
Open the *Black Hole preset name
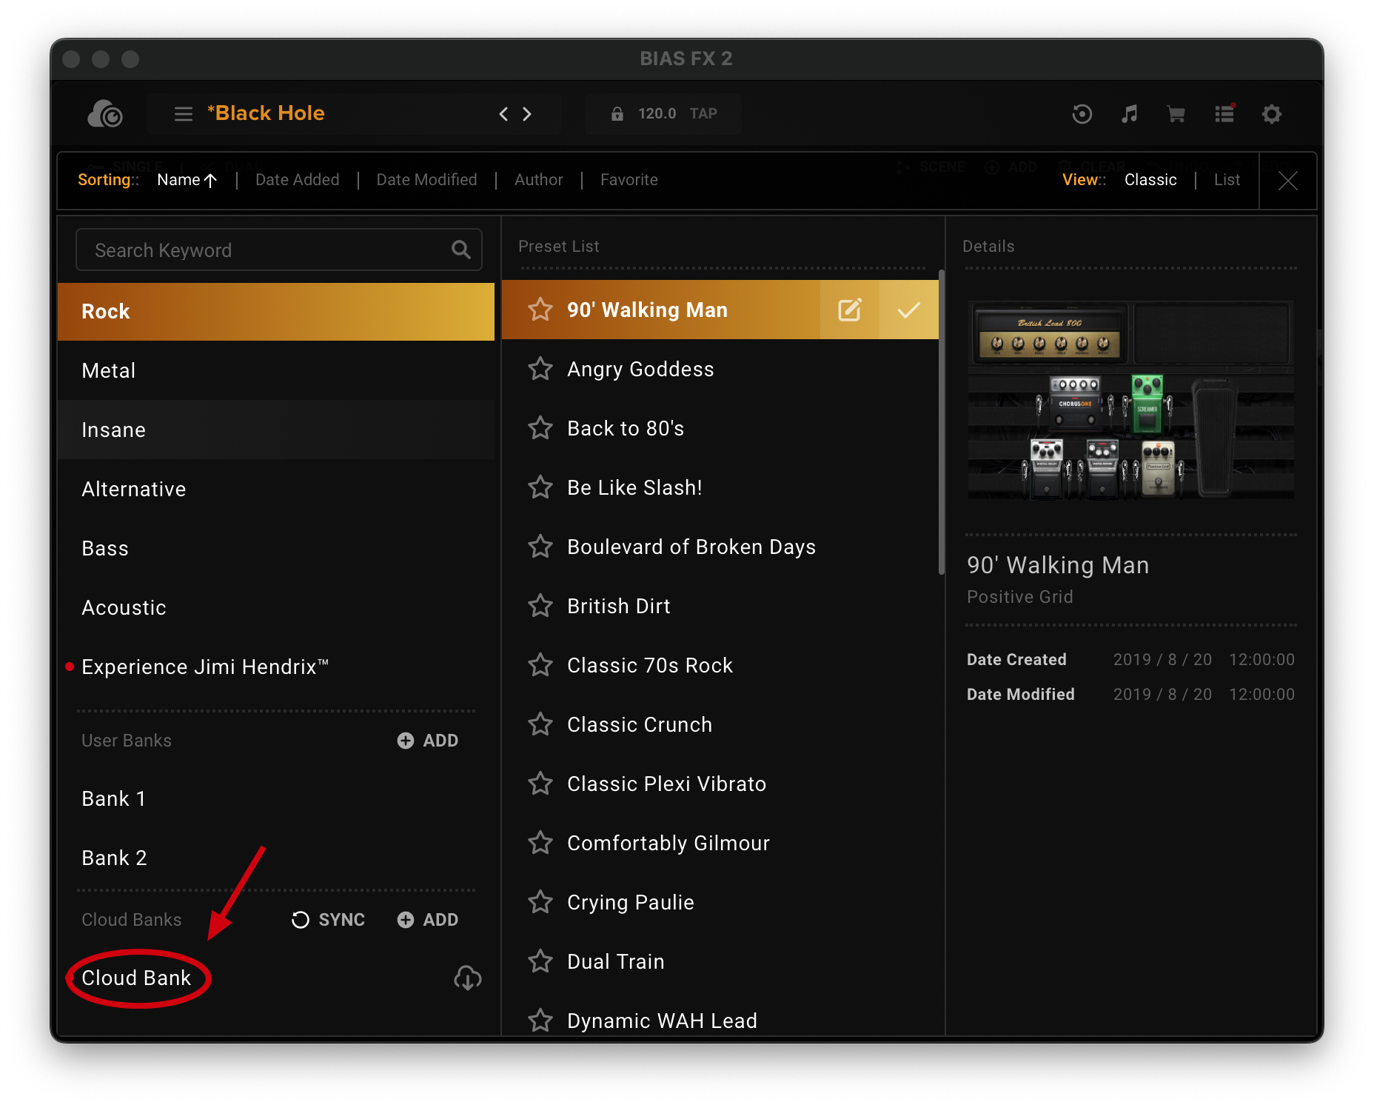point(266,113)
